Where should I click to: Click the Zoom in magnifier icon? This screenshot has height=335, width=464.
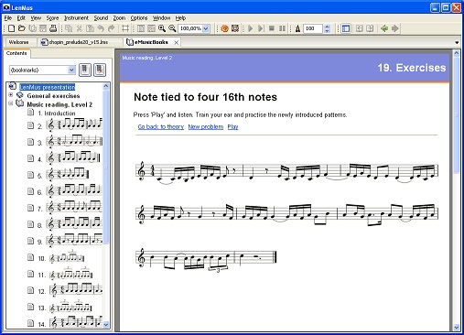coord(162,28)
